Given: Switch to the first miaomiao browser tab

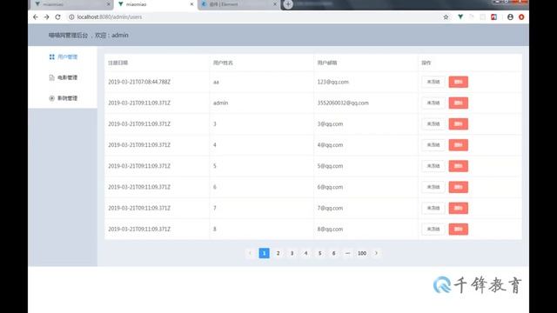Looking at the screenshot, I should 71,4.
